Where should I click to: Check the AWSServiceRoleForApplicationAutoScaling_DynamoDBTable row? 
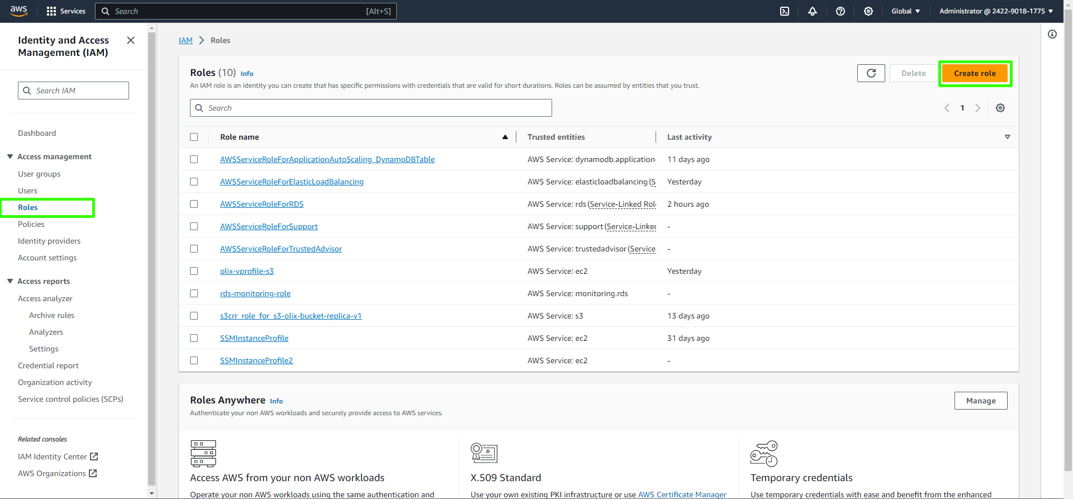194,159
